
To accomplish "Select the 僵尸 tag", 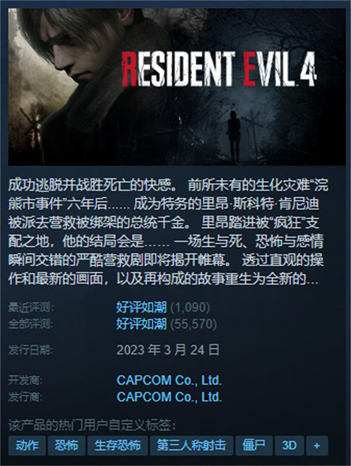I will click(x=254, y=445).
